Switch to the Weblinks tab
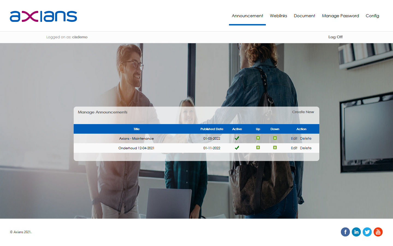This screenshot has width=393, height=246. tap(278, 16)
